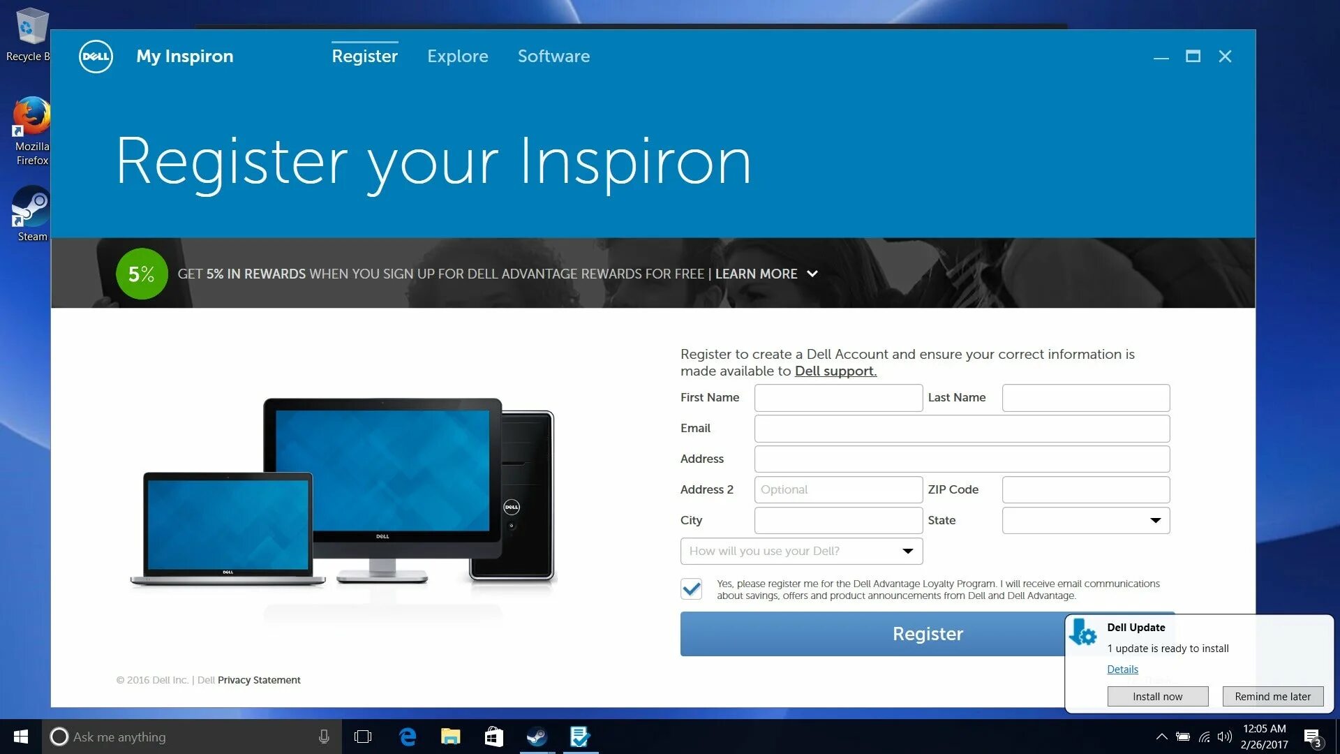Select the First Name input field
1340x754 pixels.
coord(837,397)
